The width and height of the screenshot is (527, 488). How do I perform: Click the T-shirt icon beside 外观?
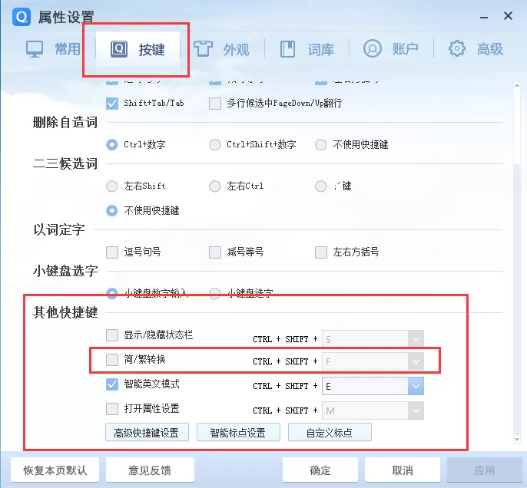(203, 49)
